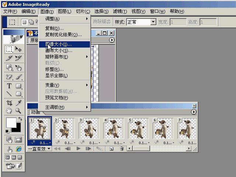Image resolution: width=236 pixels, height=177 pixels.
Task: Open the animation palette options menu arrow
Action: click(194, 112)
